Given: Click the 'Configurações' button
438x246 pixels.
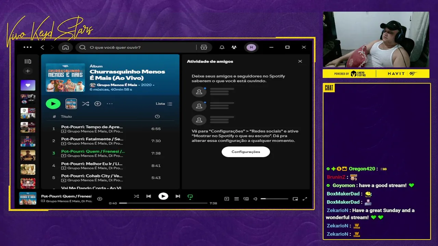Looking at the screenshot, I should click(x=246, y=152).
